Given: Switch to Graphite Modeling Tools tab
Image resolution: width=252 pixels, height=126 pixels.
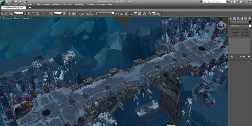Looking at the screenshot, I should [x=14, y=7].
